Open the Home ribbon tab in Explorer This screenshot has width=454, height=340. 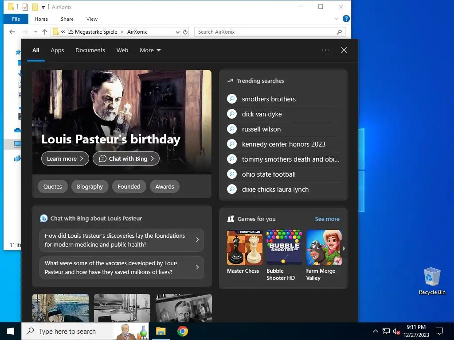point(41,19)
